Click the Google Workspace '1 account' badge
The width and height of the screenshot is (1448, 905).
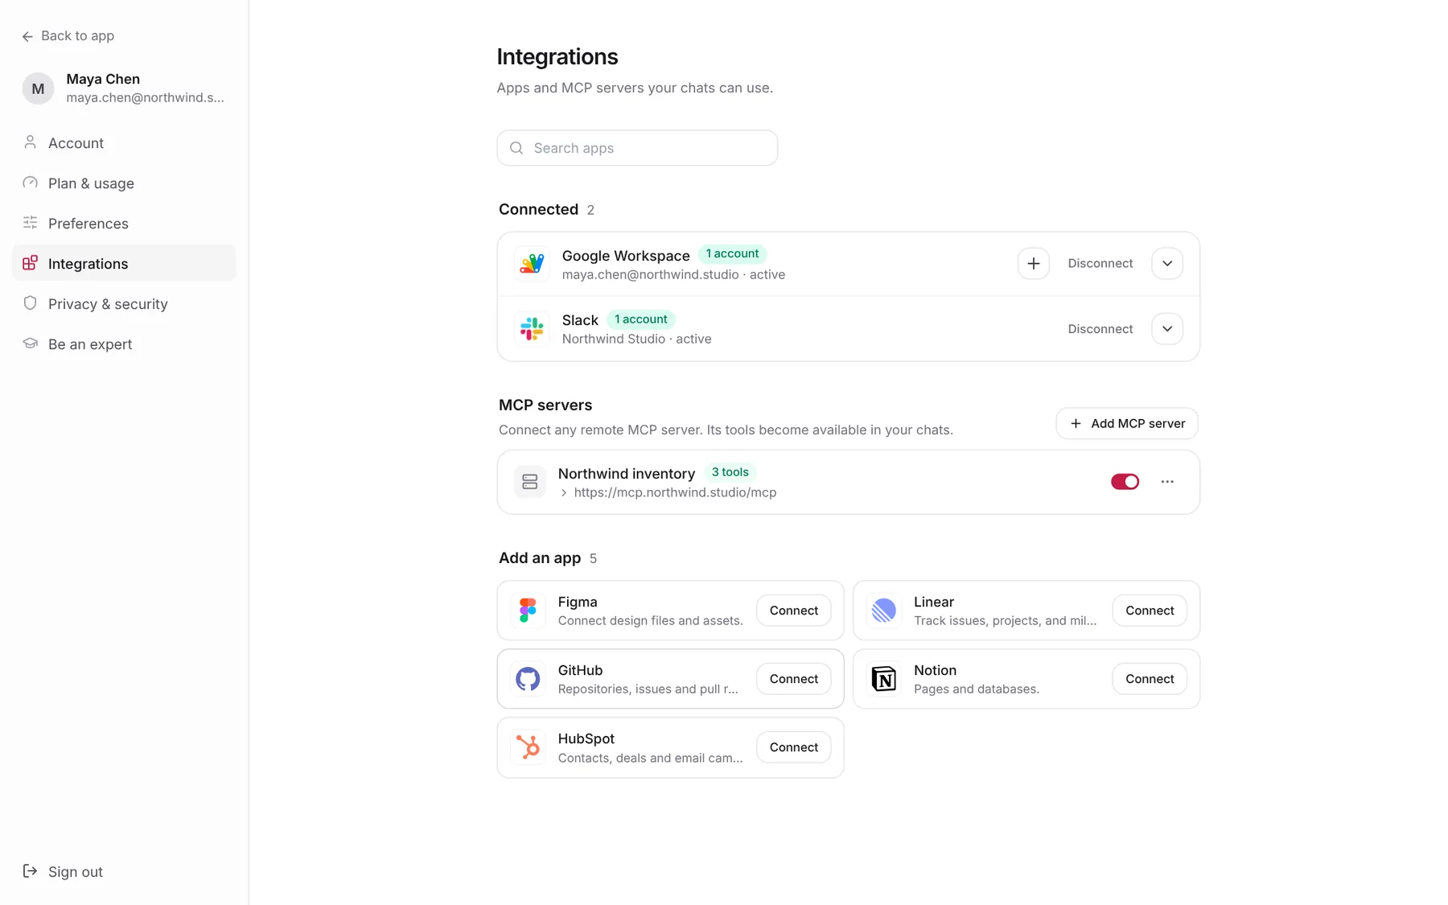[732, 254]
